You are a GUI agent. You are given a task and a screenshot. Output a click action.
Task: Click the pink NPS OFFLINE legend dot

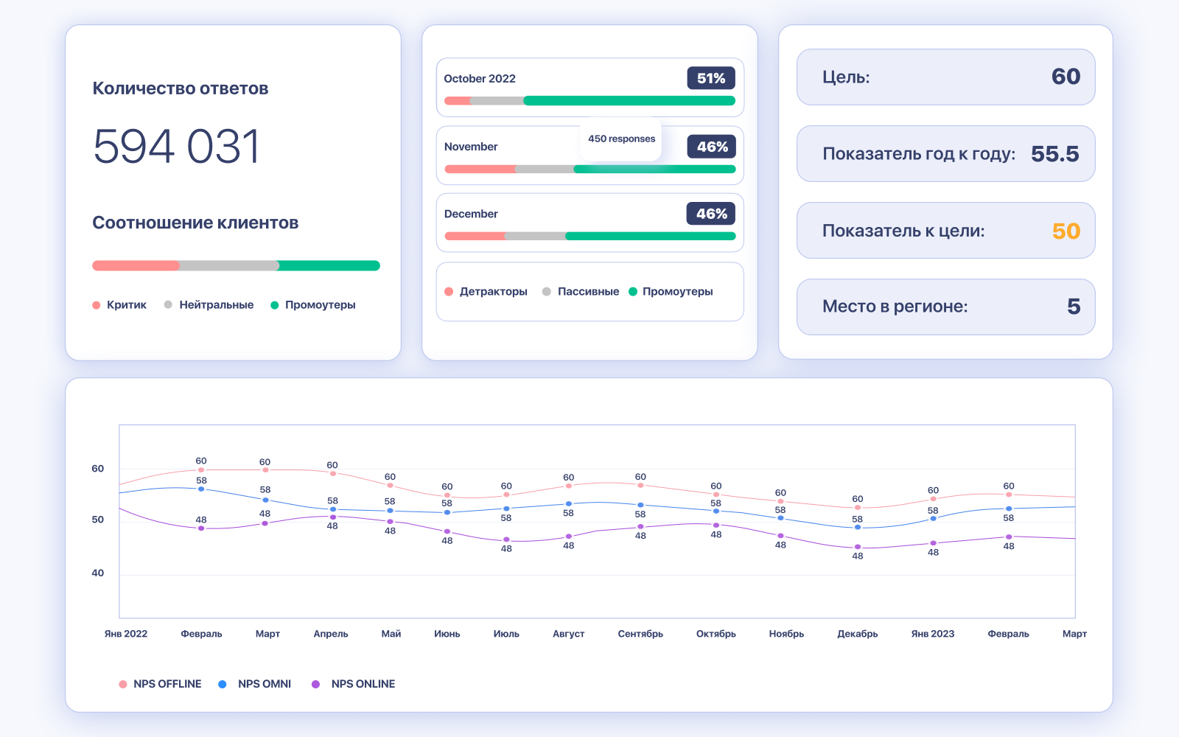123,684
